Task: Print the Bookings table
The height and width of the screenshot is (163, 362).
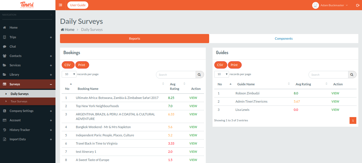Action: [82, 65]
